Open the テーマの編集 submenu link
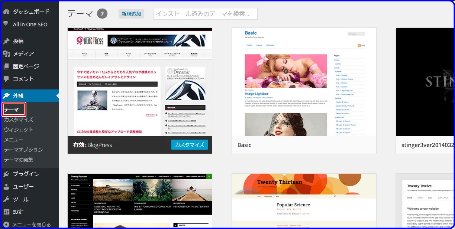 tap(19, 160)
